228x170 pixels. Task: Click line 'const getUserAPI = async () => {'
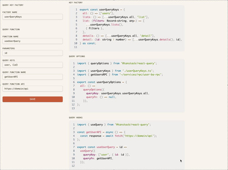point(101,132)
